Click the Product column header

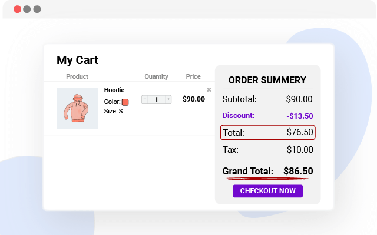click(77, 76)
